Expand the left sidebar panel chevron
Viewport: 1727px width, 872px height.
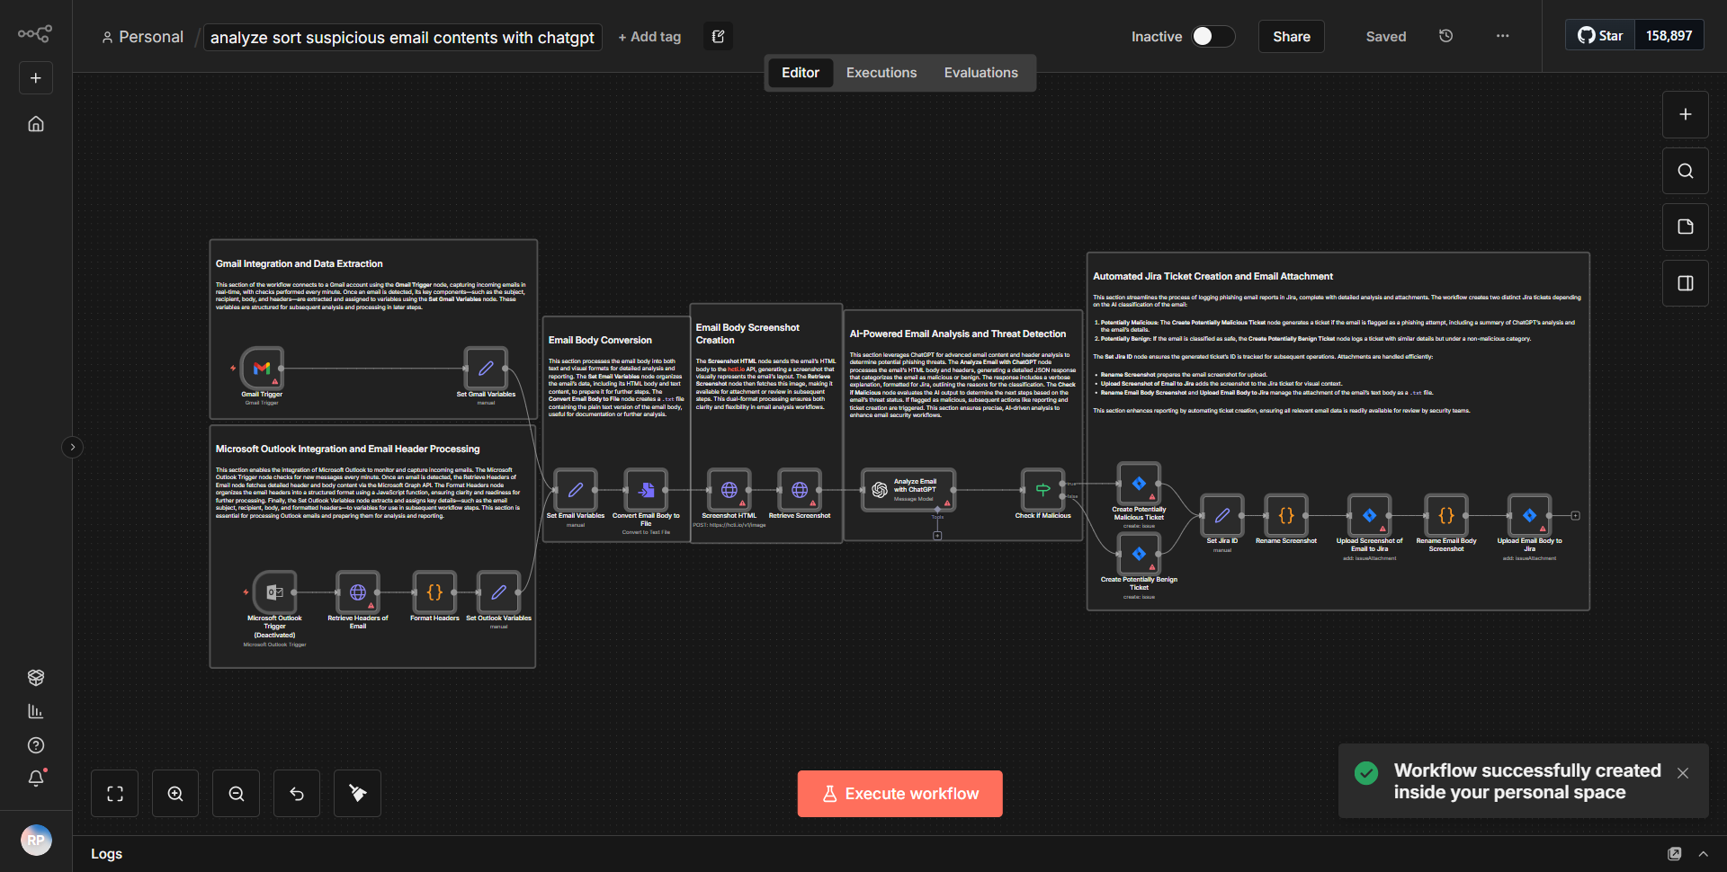72,447
